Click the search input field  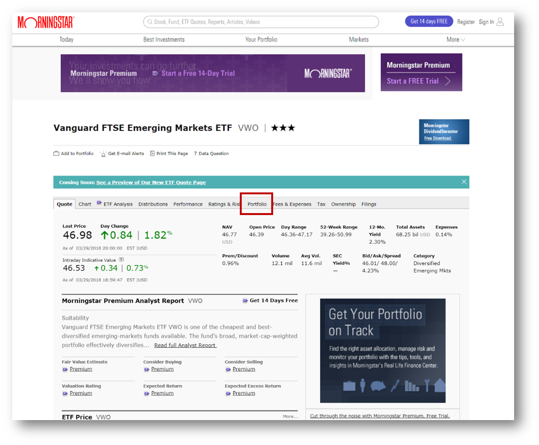[261, 22]
